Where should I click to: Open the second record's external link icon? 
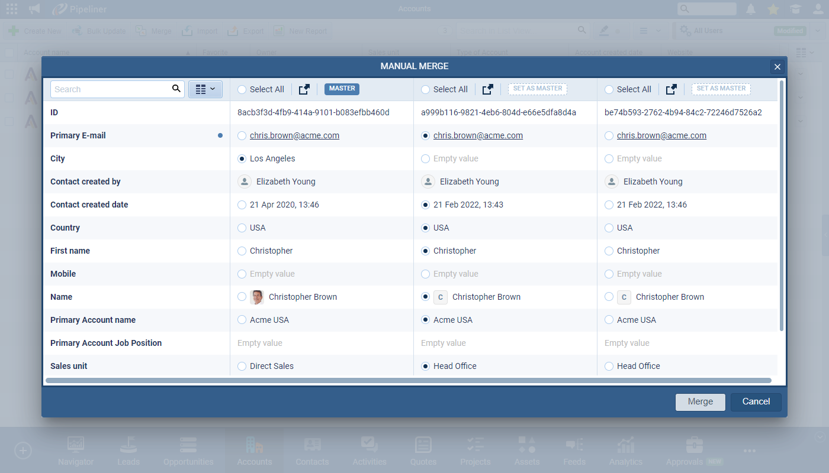point(488,89)
